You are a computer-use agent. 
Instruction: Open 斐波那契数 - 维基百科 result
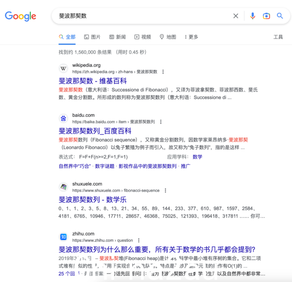tap(93, 81)
